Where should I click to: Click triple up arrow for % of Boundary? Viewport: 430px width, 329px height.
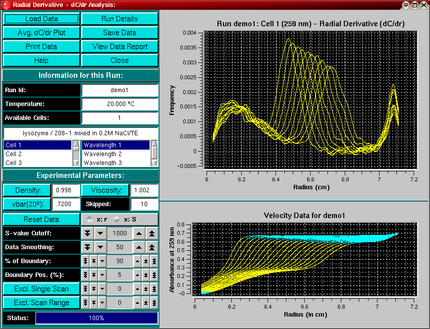click(154, 261)
